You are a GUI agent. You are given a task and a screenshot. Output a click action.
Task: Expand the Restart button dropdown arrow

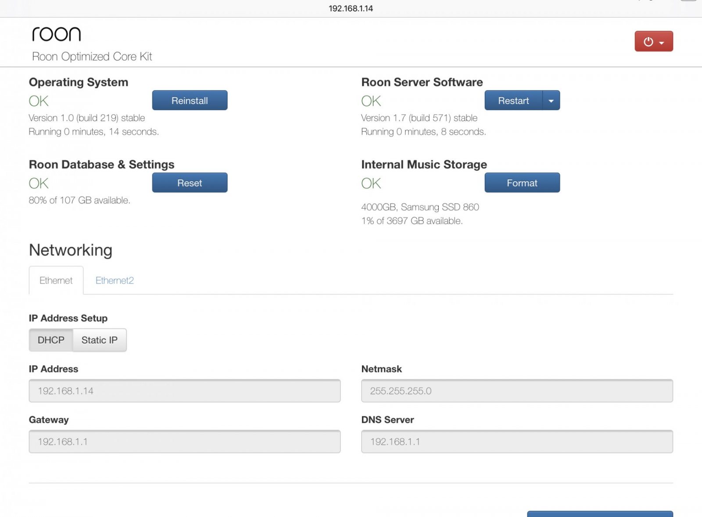coord(551,101)
